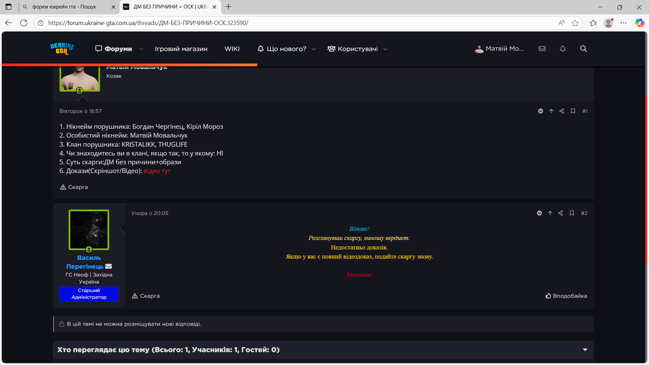Click permalink #1
This screenshot has width=649, height=365.
click(x=585, y=111)
